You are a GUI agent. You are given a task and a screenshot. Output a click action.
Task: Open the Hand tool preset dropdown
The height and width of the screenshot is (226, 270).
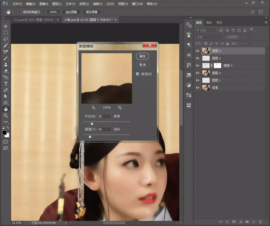pos(13,12)
